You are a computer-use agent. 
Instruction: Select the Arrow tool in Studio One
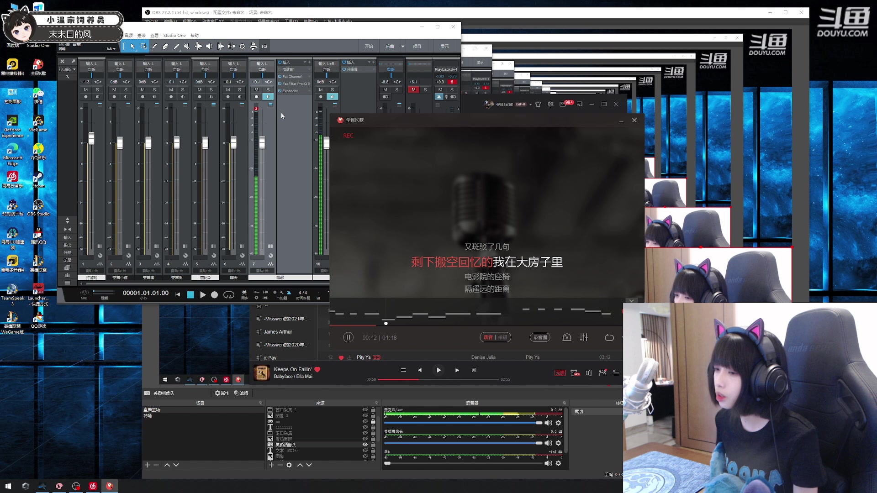point(132,46)
